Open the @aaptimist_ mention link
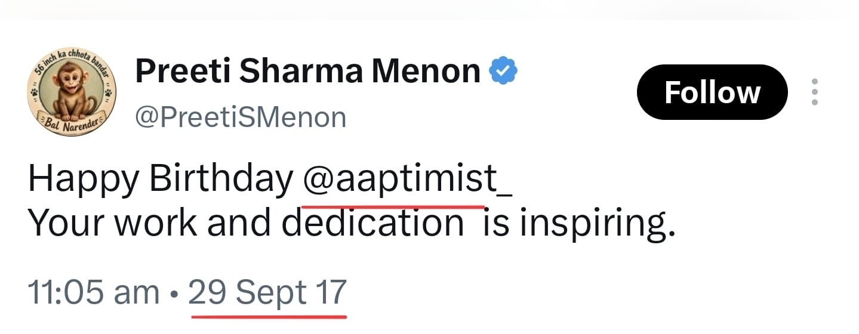 point(408,178)
